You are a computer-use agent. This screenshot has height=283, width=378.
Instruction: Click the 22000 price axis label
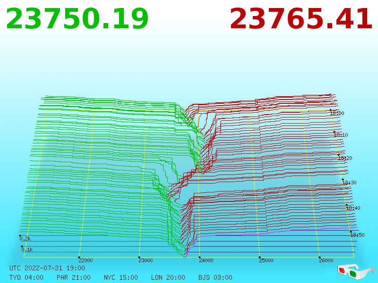click(x=86, y=260)
